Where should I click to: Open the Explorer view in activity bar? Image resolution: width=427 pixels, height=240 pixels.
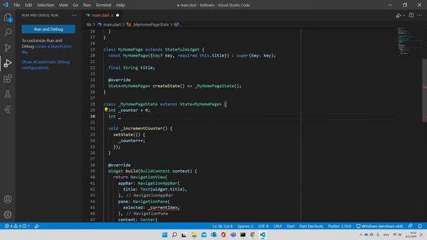coord(7,18)
